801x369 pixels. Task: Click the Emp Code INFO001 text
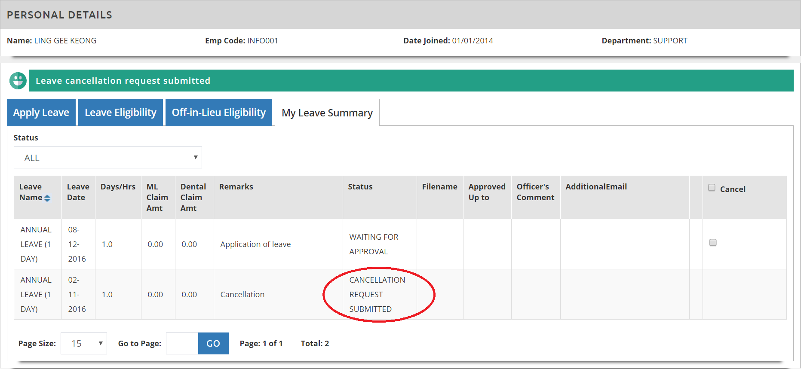click(x=242, y=41)
